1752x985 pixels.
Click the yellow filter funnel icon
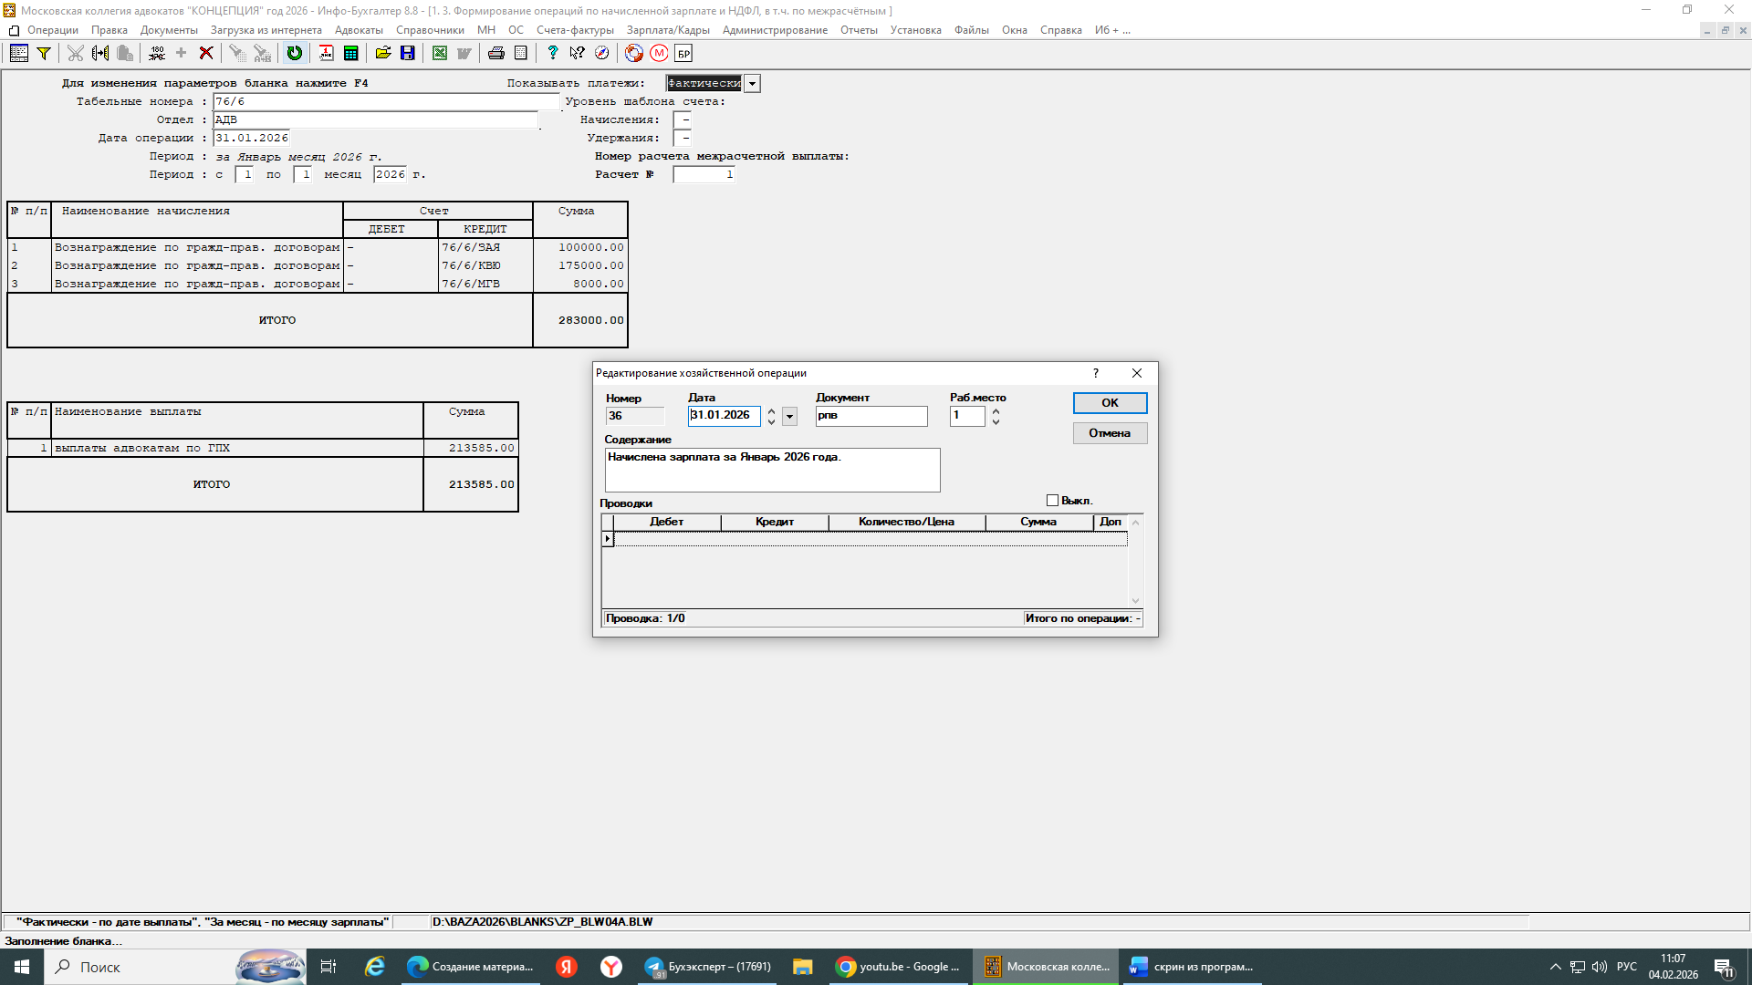(43, 54)
